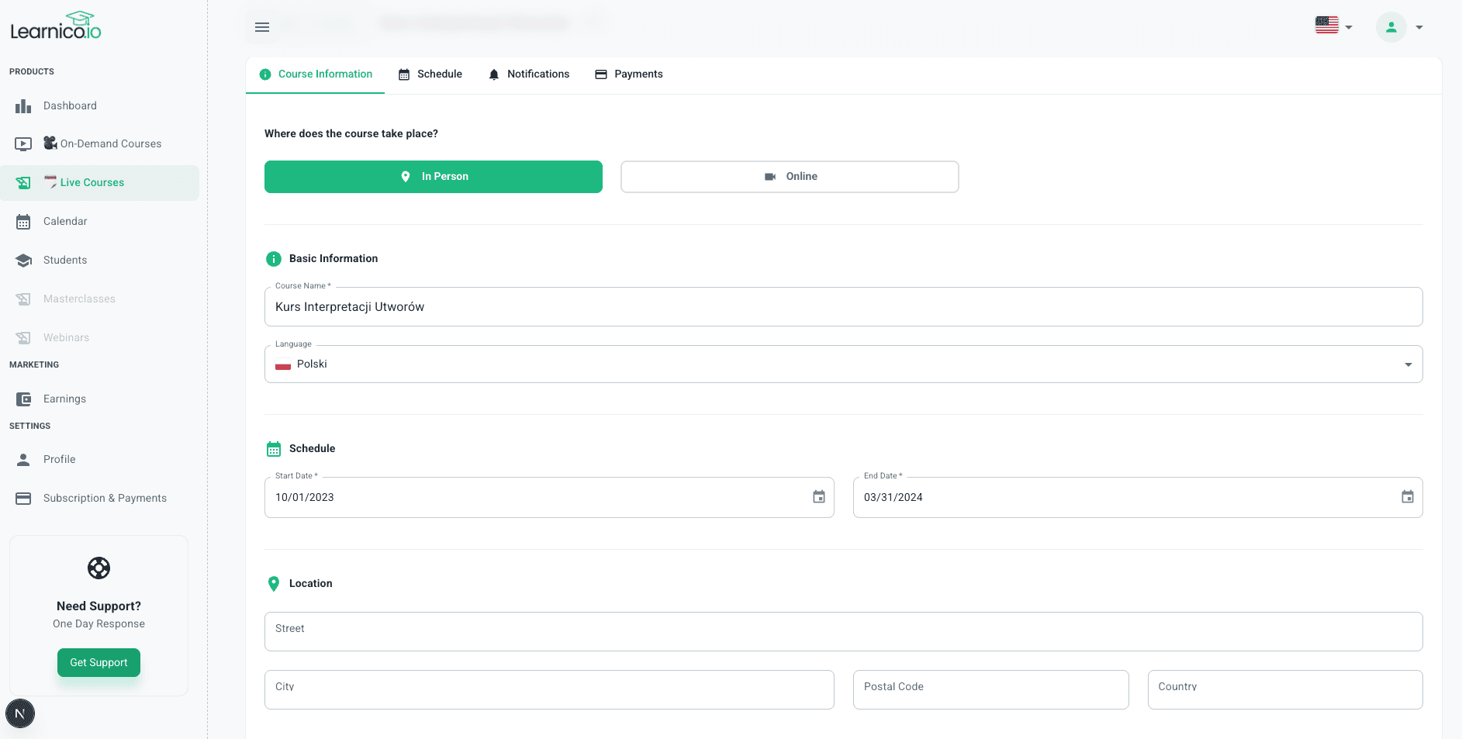Switch to the Schedule tab
Screen dimensions: 1462x739
click(430, 74)
